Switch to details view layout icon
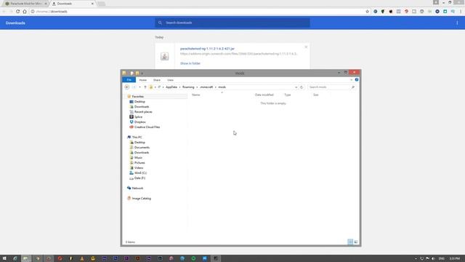This screenshot has width=465, height=262. [350, 242]
